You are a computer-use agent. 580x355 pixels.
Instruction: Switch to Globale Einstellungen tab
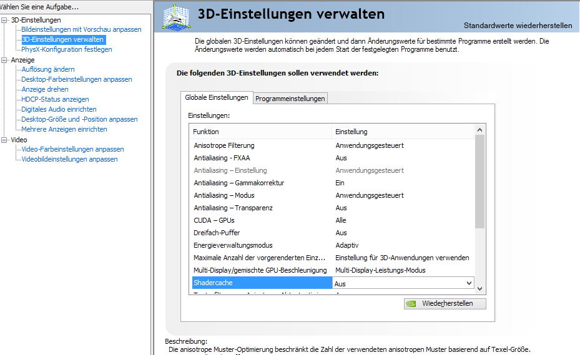point(217,97)
